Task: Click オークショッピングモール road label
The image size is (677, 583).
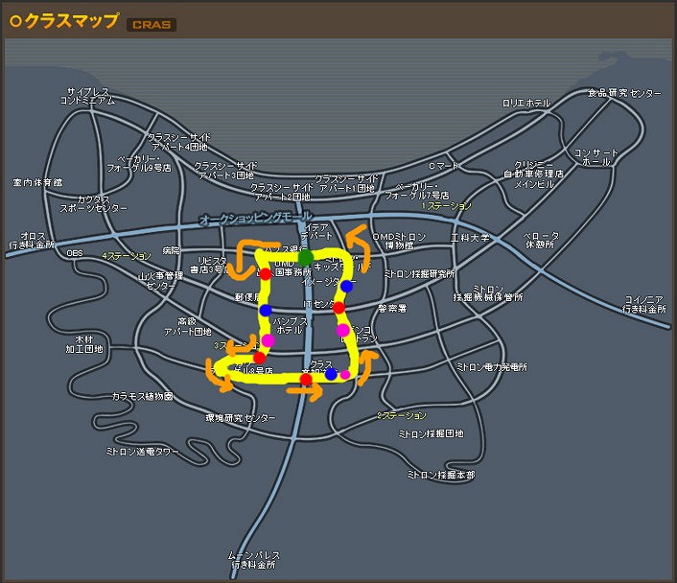Action: (256, 218)
